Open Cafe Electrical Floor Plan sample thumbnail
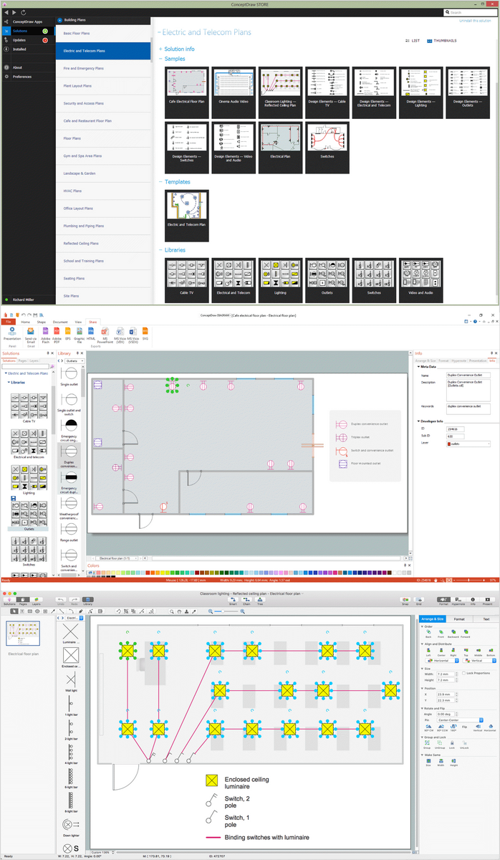500x860 pixels. pyautogui.click(x=186, y=92)
